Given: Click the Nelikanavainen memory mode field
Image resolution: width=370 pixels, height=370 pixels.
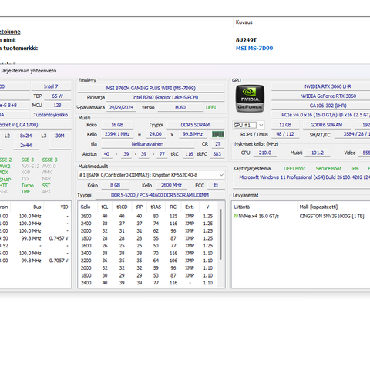Looking at the screenshot, I should coord(147,144).
